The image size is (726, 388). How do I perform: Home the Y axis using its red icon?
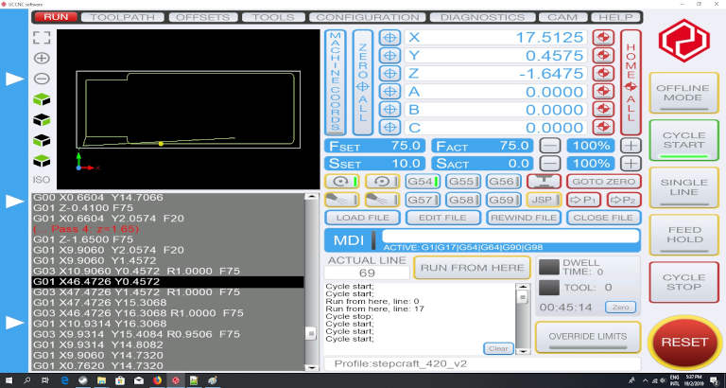(603, 56)
